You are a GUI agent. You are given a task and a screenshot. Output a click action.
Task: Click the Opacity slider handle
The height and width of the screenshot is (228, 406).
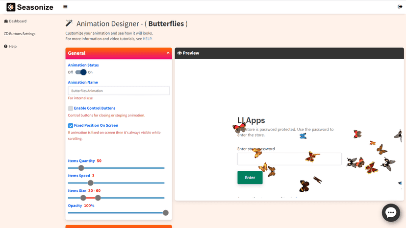pyautogui.click(x=165, y=213)
